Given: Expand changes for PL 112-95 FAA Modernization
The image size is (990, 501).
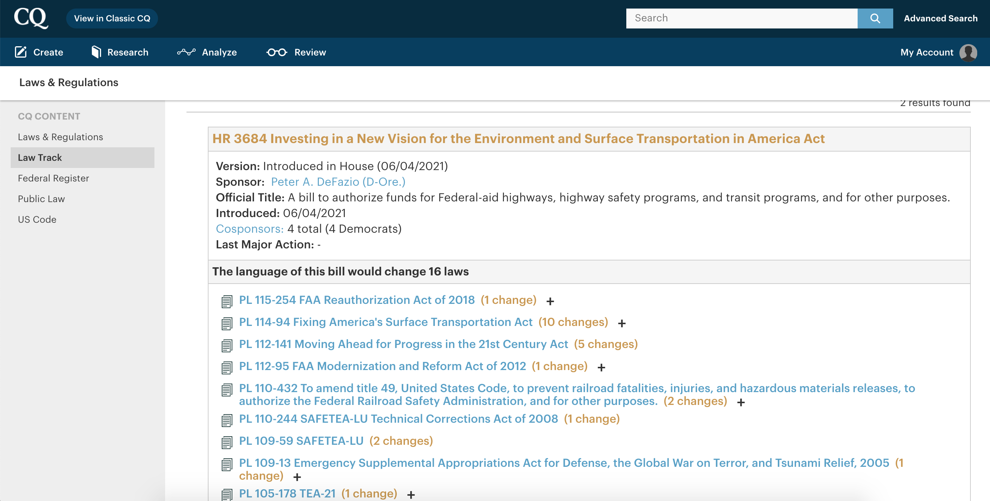Looking at the screenshot, I should [601, 368].
